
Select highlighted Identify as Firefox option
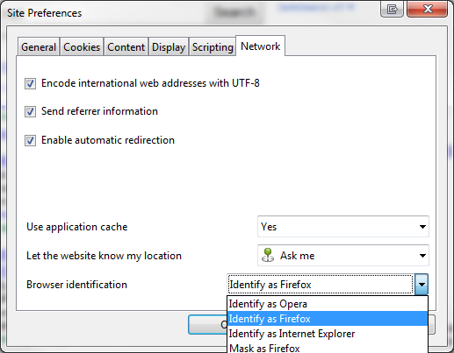(x=328, y=319)
